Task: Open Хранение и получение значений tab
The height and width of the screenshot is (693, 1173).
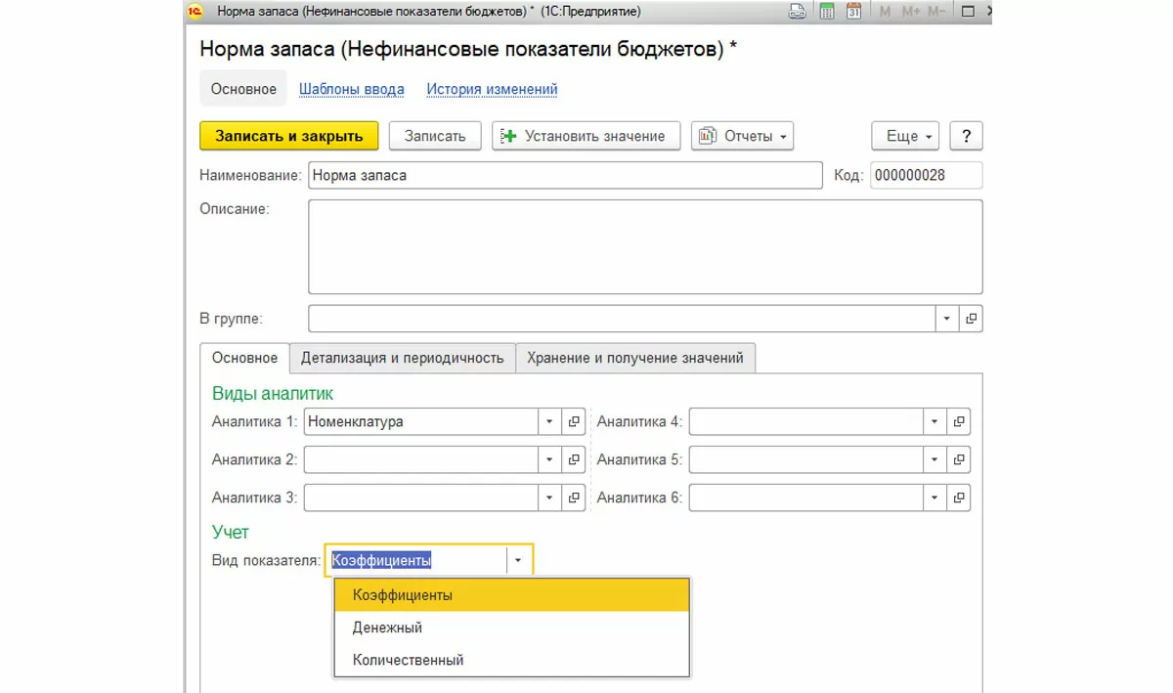Action: [635, 358]
